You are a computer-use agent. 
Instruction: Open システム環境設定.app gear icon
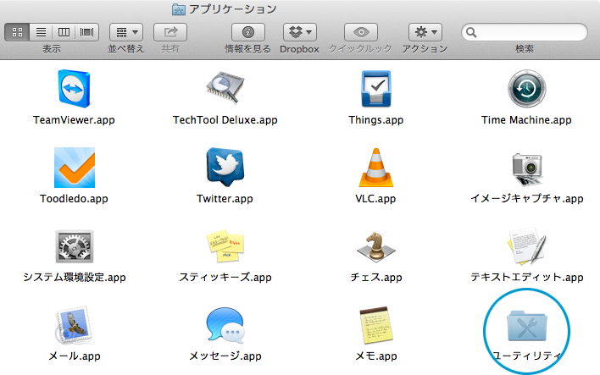click(74, 246)
